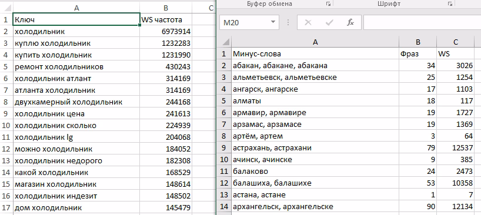Viewport: 481px width, 215px height.
Task: Click the Cancel formula entry icon
Action: pos(308,22)
